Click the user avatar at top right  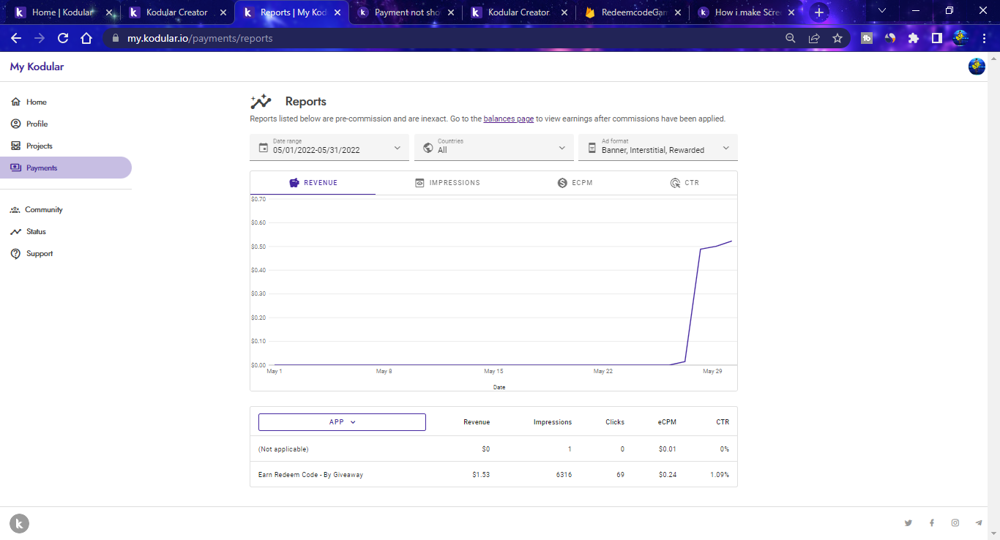[x=977, y=67]
